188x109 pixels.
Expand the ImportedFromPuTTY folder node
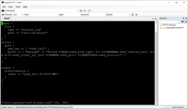pos(161,28)
